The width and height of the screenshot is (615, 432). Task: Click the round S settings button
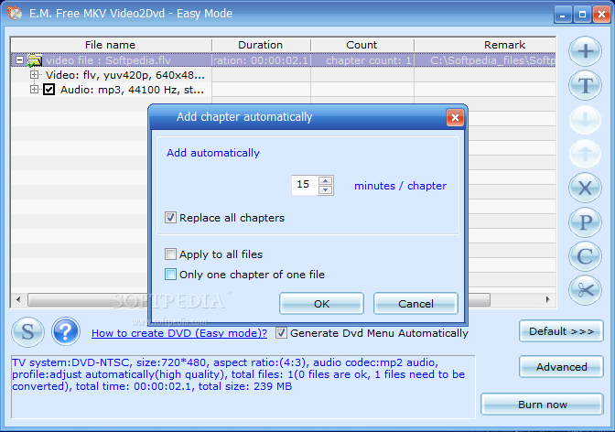coord(27,332)
